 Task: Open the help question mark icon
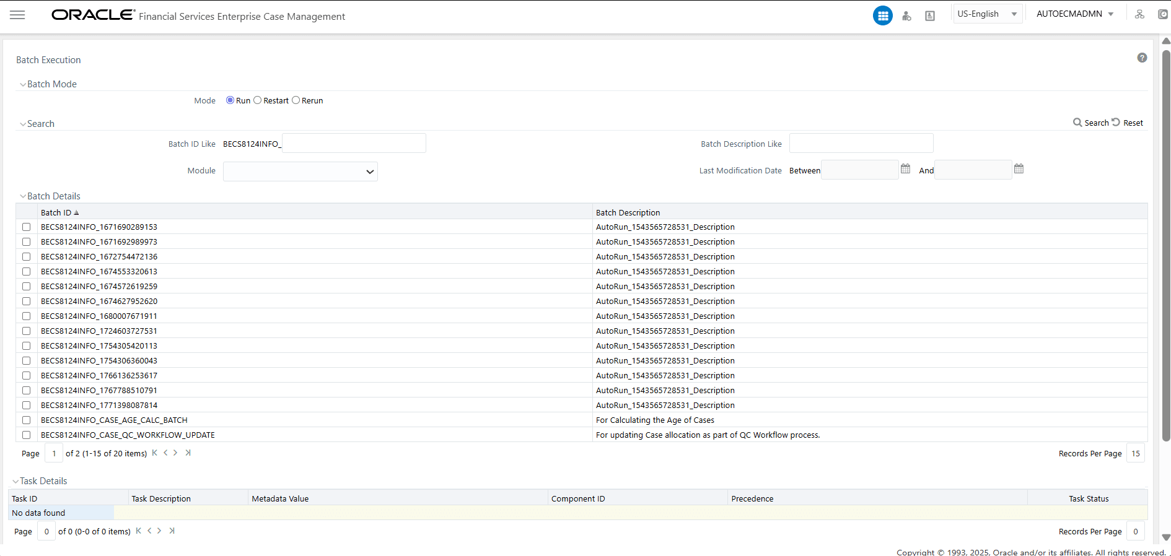(x=1142, y=58)
